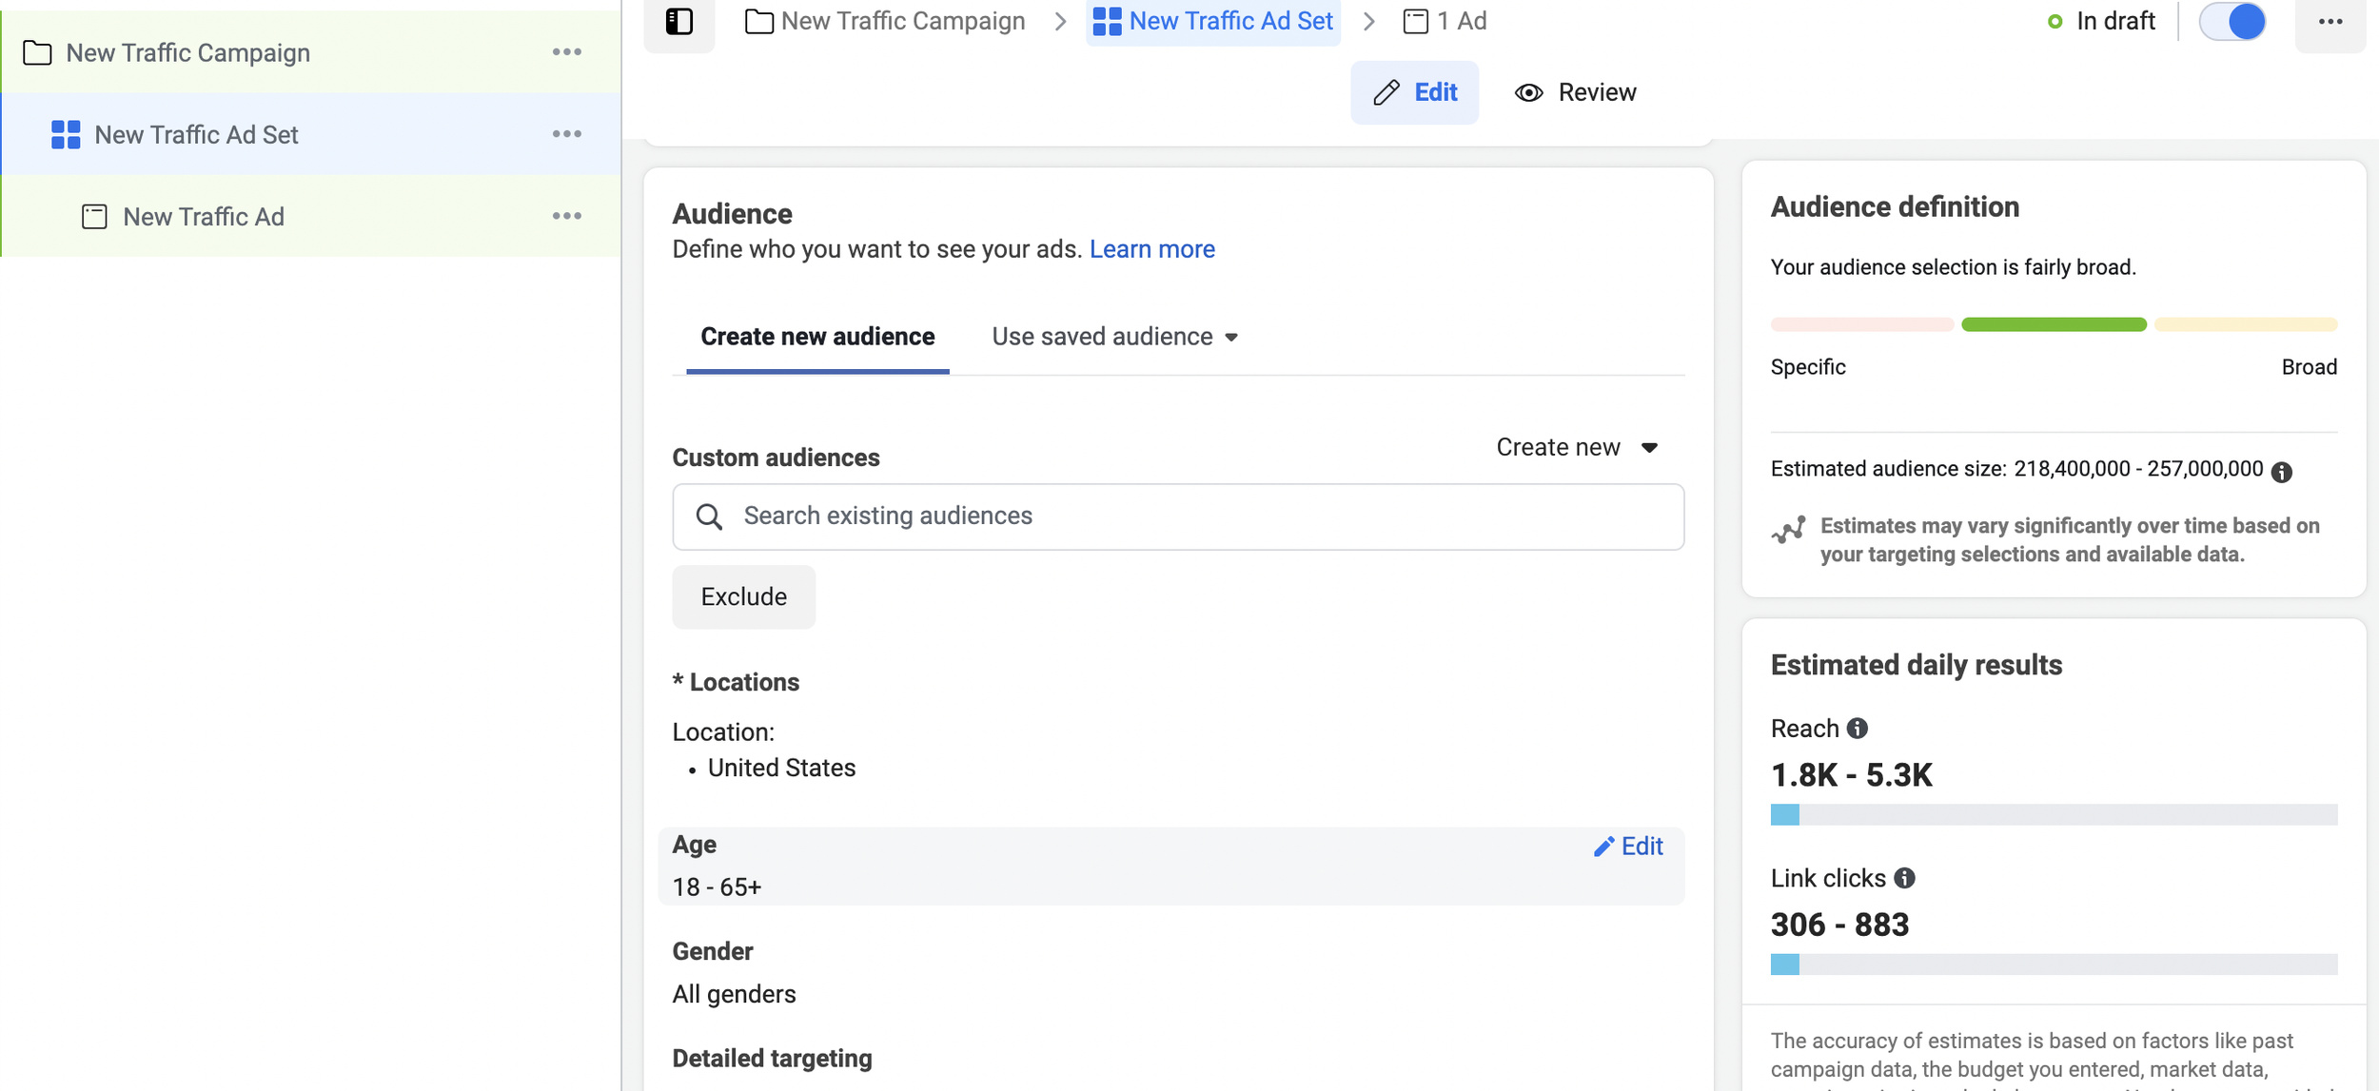Click the estimated audience size info icon
Image resolution: width=2379 pixels, height=1091 pixels.
(x=2281, y=472)
